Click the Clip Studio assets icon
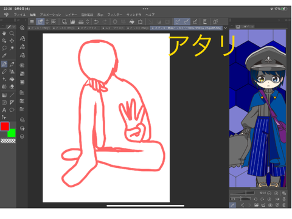 click(215, 21)
